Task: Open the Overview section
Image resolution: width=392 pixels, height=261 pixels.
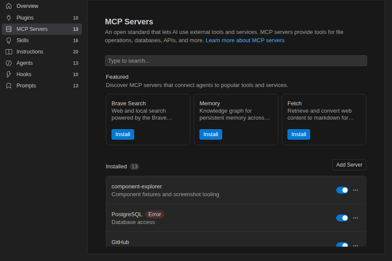Action: tap(42, 6)
